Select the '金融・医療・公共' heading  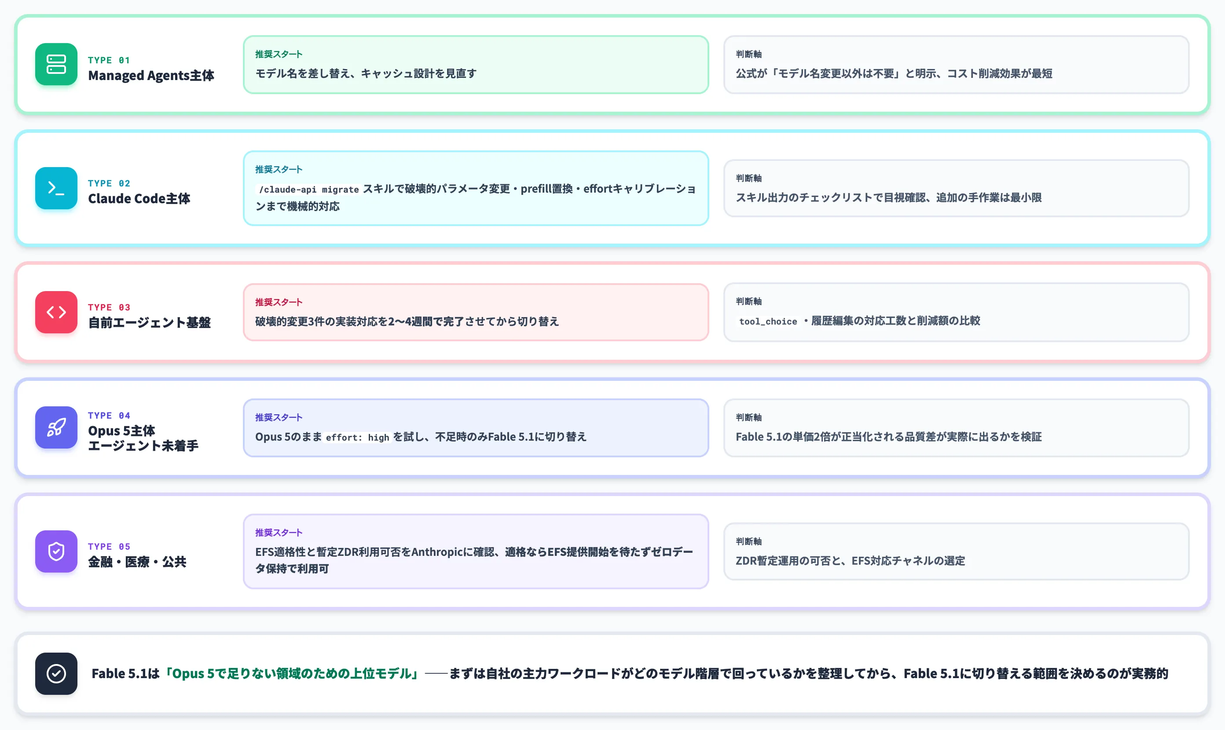click(x=137, y=561)
